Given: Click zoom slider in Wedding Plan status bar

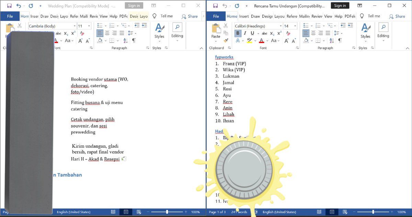Looking at the screenshot, I should coord(167,212).
